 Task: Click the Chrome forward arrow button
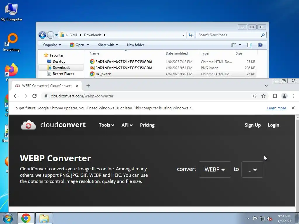point(25,96)
